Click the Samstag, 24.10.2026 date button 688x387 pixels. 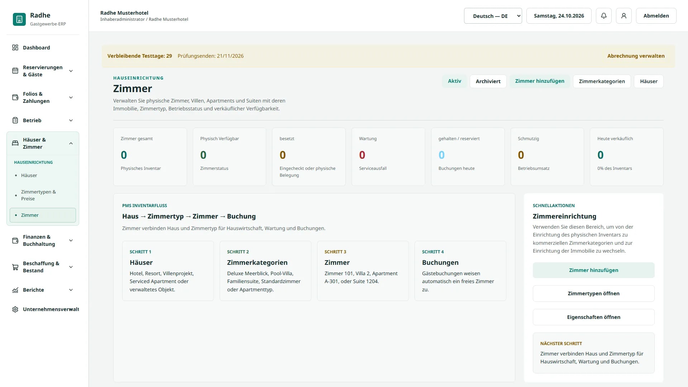click(559, 16)
